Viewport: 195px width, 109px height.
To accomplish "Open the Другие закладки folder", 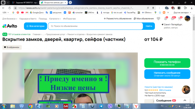I will point(182,12).
